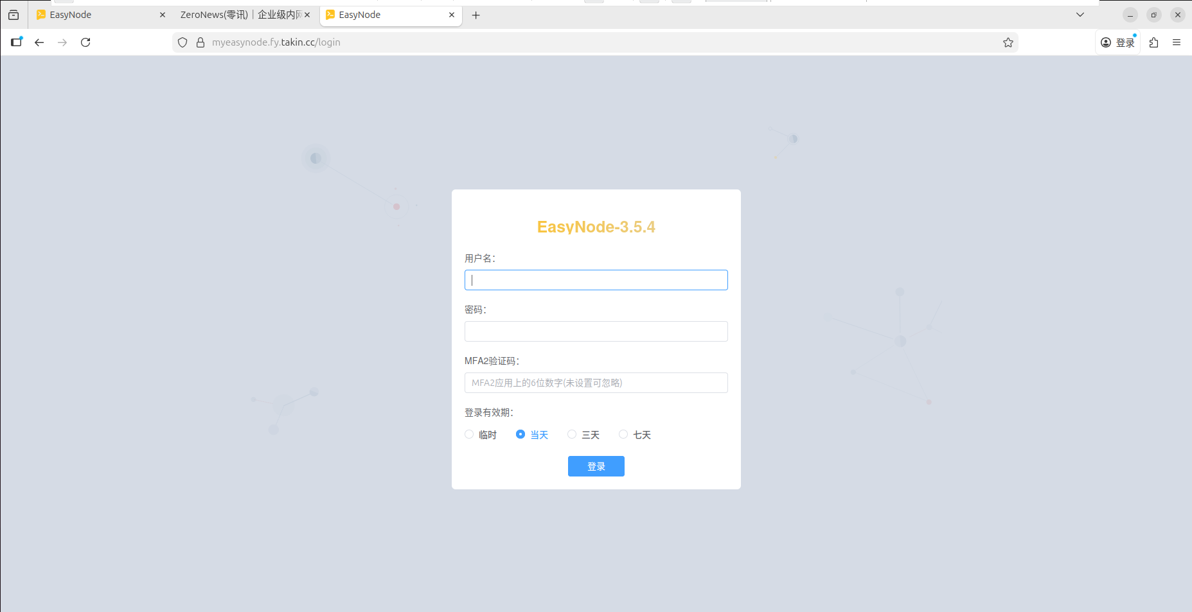Expand the list all tabs dropdown arrow
The width and height of the screenshot is (1192, 612).
pyautogui.click(x=1080, y=15)
